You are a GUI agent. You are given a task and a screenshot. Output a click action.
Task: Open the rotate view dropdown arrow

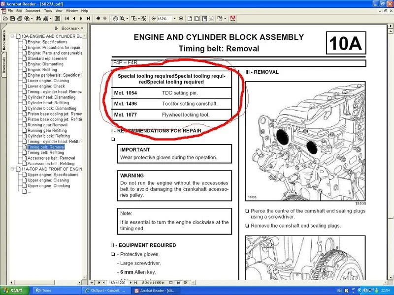tap(225, 19)
